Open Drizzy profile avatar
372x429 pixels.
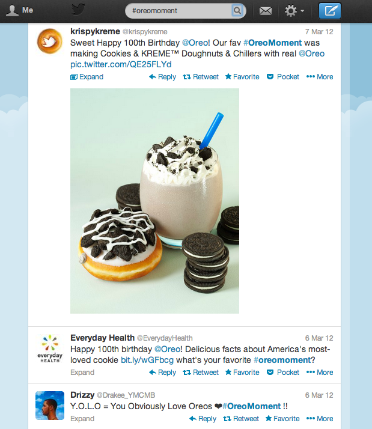click(x=50, y=406)
